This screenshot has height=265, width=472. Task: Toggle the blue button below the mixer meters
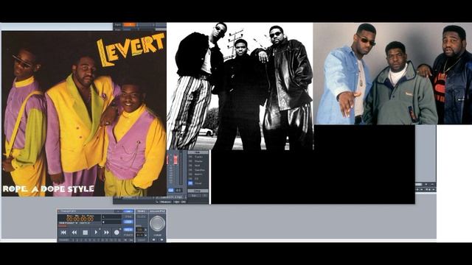click(170, 190)
